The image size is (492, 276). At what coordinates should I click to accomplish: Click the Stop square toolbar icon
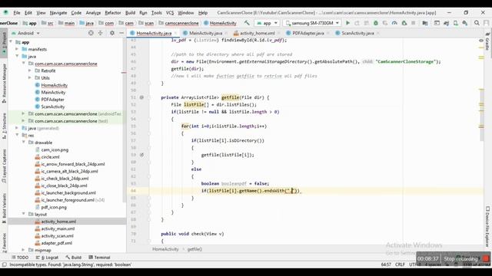click(x=414, y=23)
